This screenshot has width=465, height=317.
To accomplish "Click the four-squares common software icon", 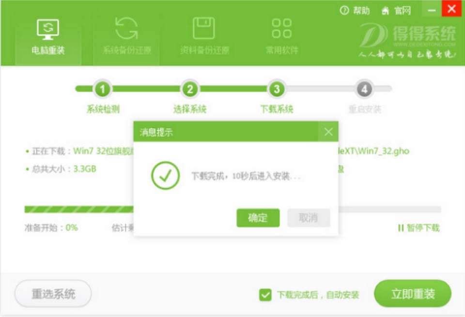I will 282,29.
